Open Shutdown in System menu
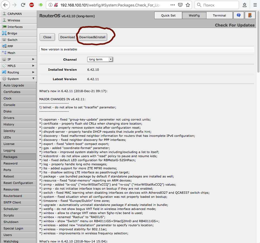 (x=18, y=222)
